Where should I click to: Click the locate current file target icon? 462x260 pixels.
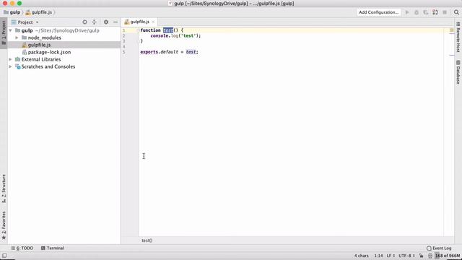click(85, 22)
